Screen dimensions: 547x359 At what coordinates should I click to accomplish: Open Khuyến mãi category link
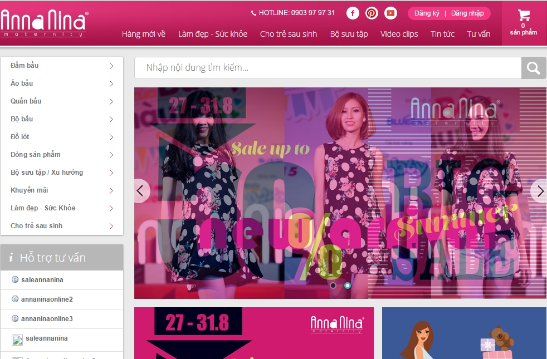pos(30,190)
